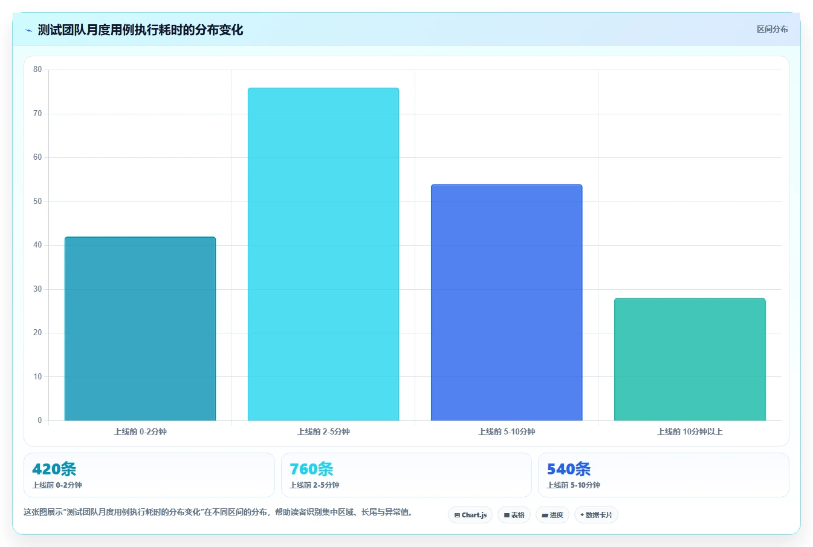Click the 进度 tag

[x=552, y=515]
